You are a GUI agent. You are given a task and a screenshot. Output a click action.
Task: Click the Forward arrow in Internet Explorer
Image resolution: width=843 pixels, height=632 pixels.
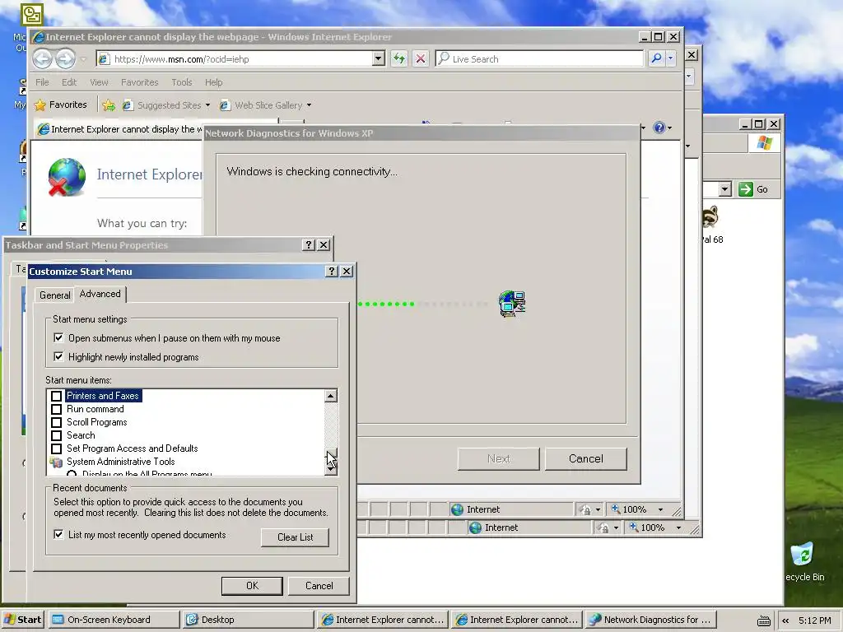pos(66,58)
